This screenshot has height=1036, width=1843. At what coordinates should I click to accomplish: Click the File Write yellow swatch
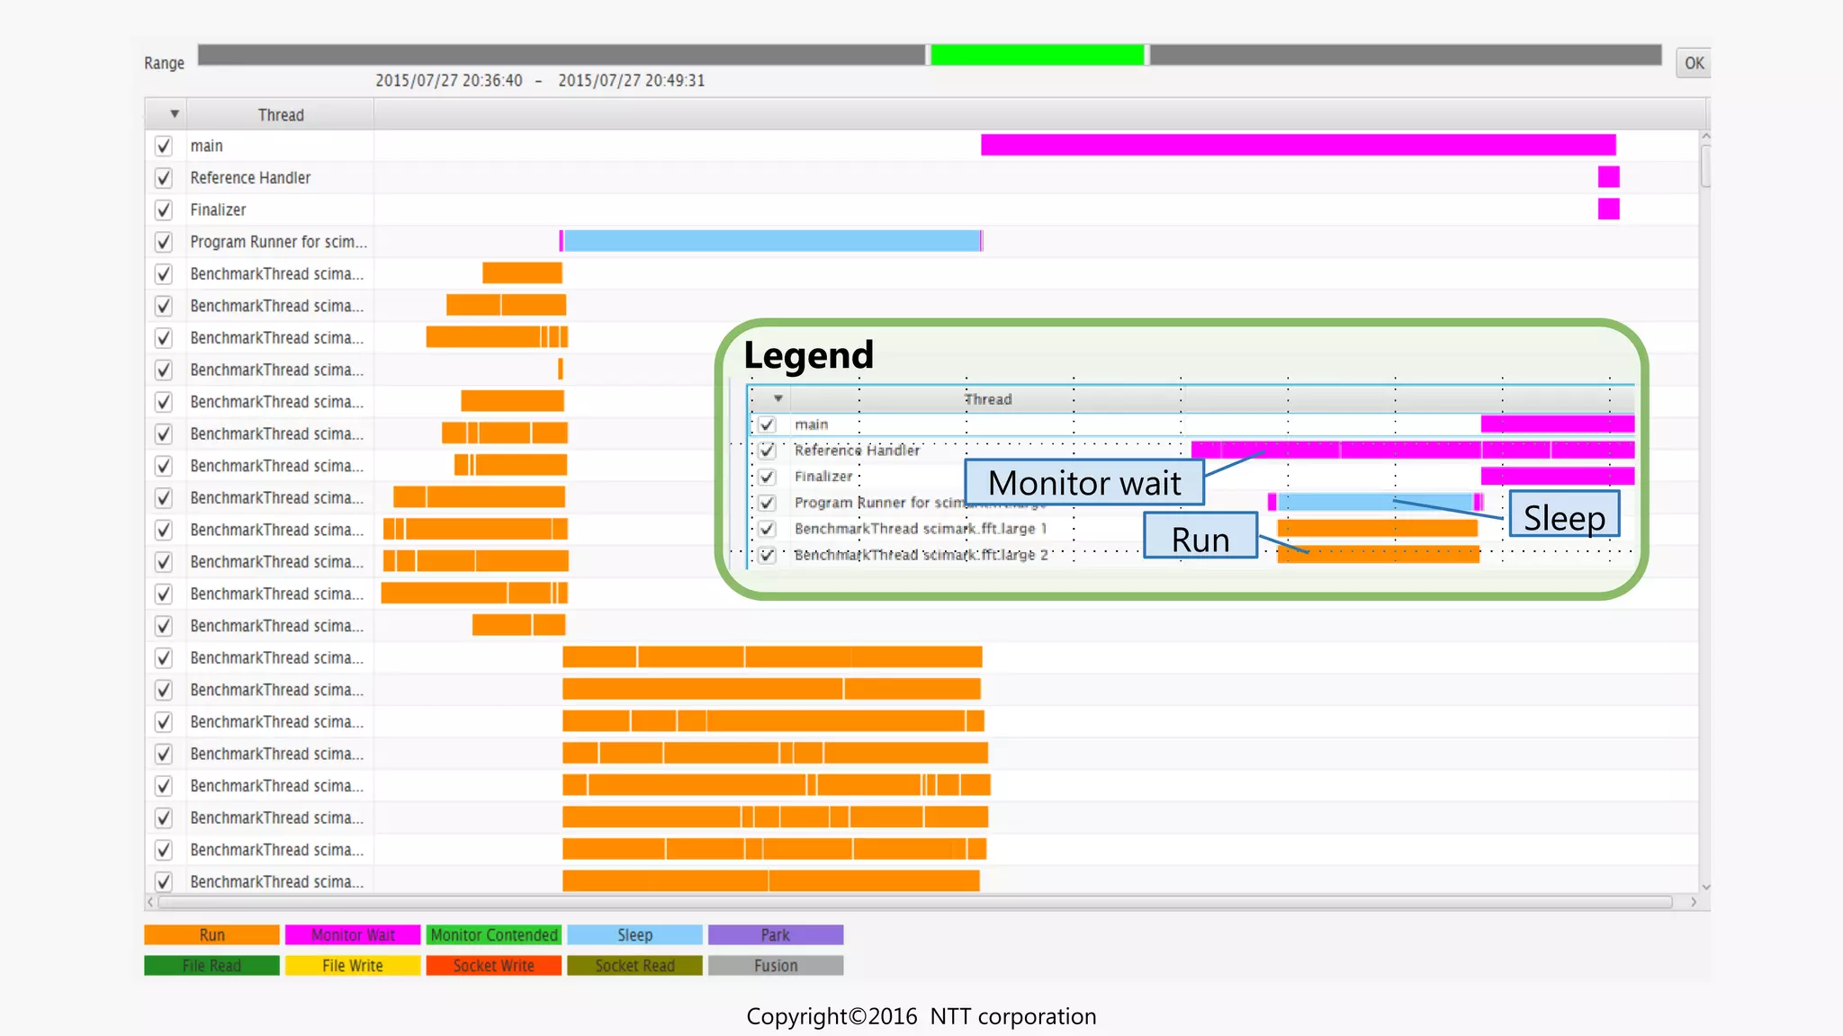tap(353, 966)
